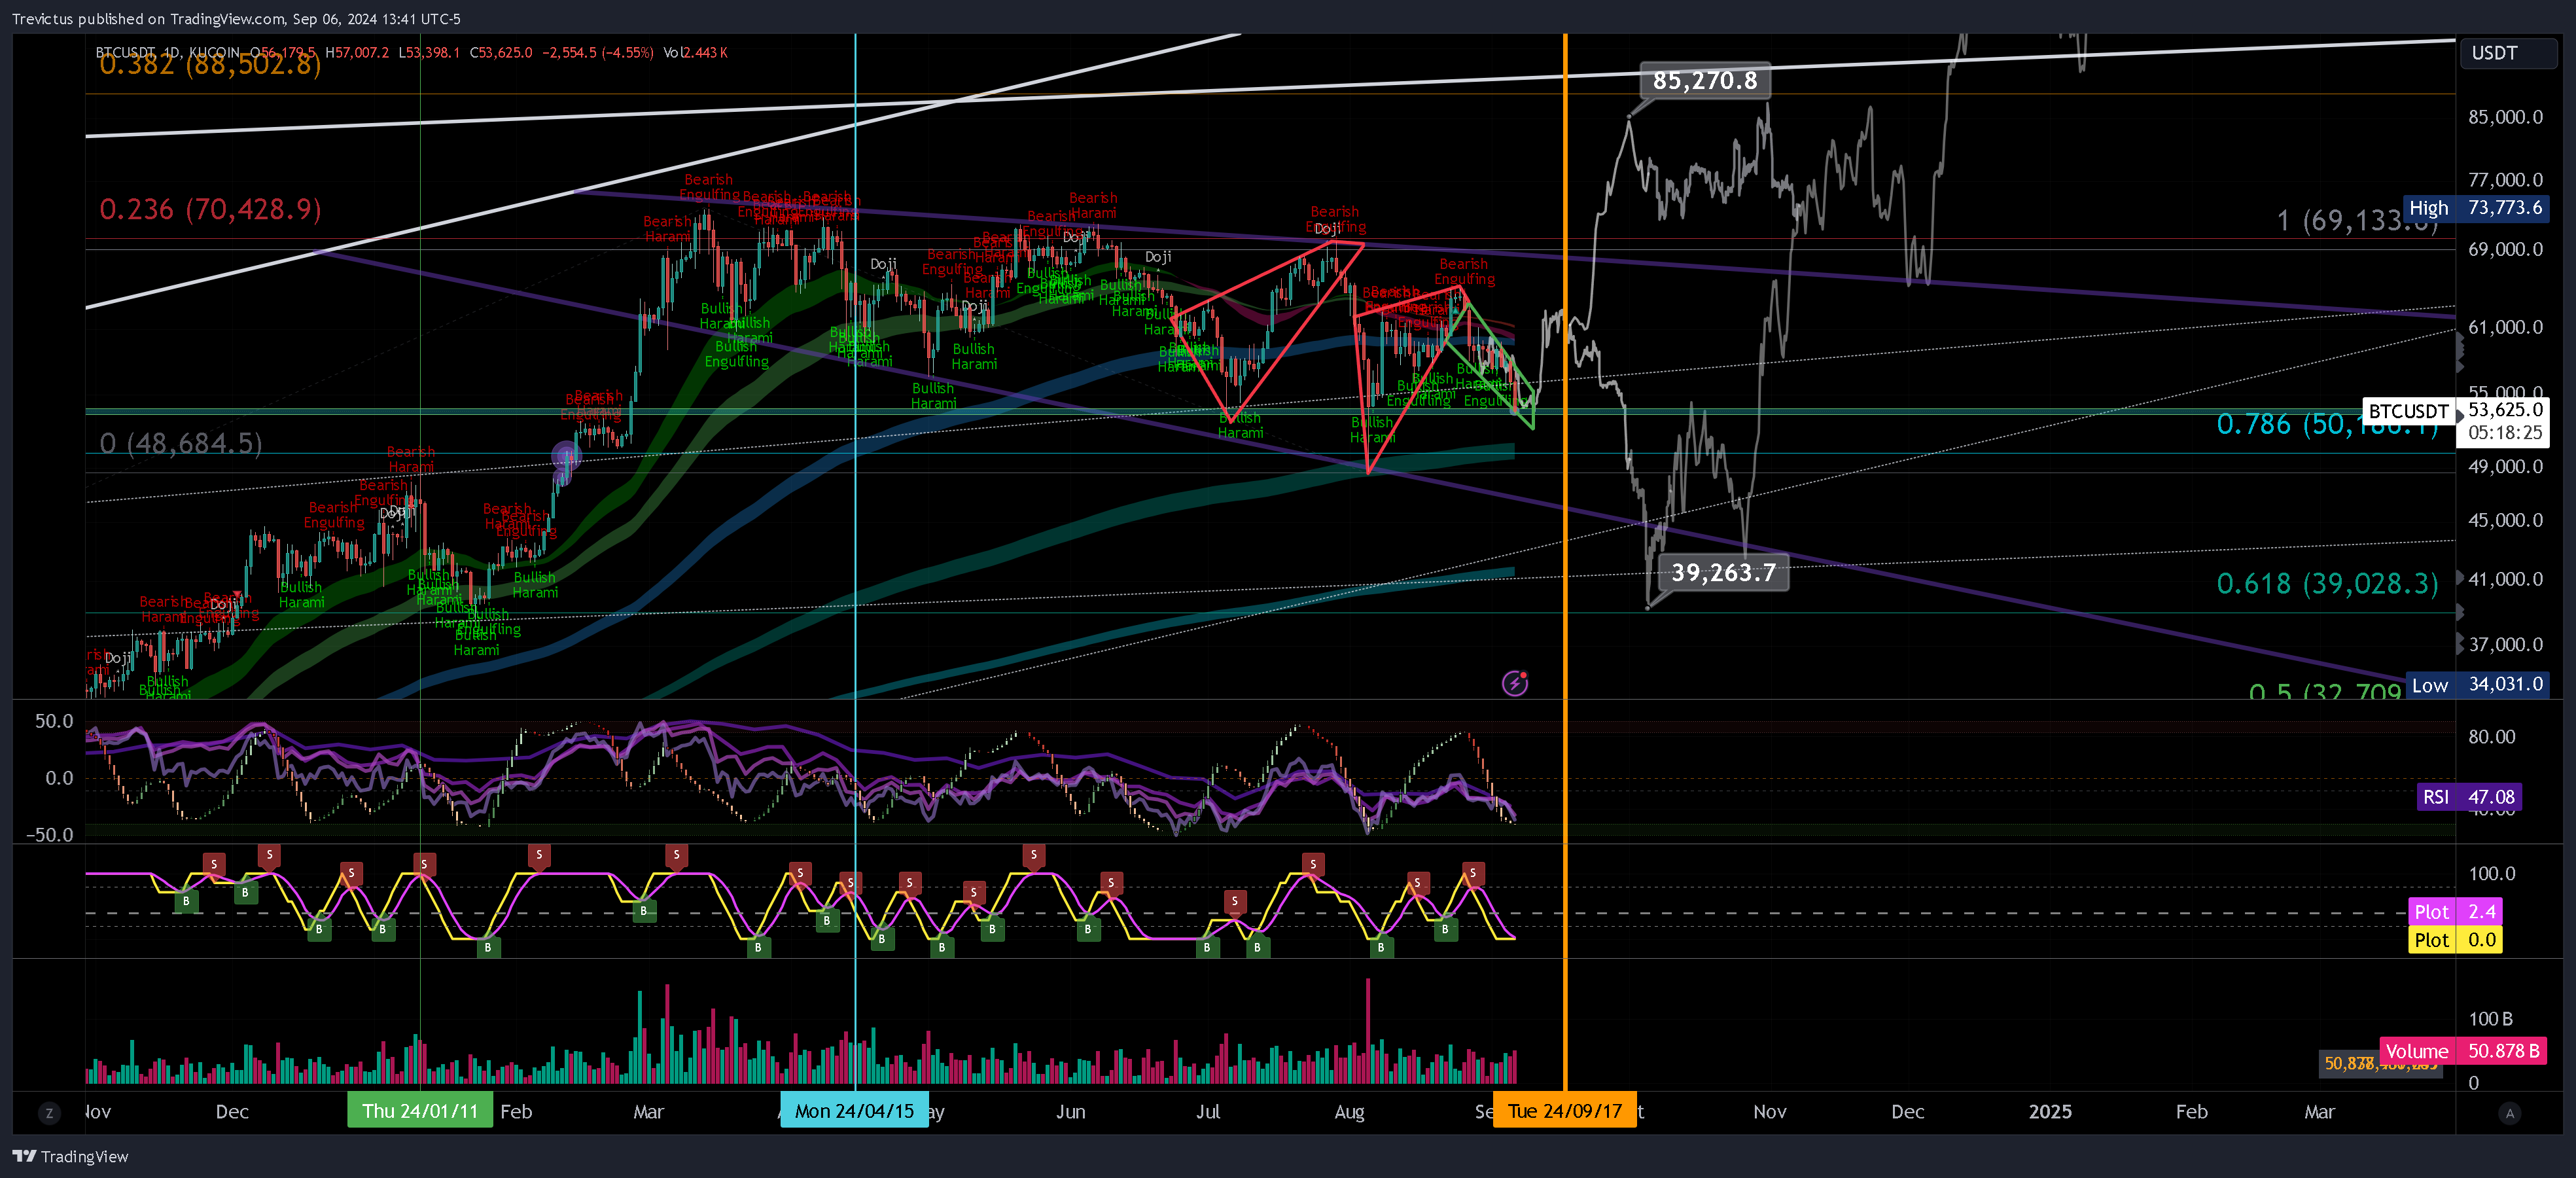2576x1178 pixels.
Task: Click the leftmost green B buy marker
Action: 185,901
